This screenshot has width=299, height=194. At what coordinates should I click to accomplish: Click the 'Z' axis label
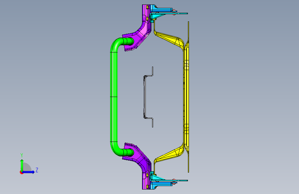coord(37,170)
